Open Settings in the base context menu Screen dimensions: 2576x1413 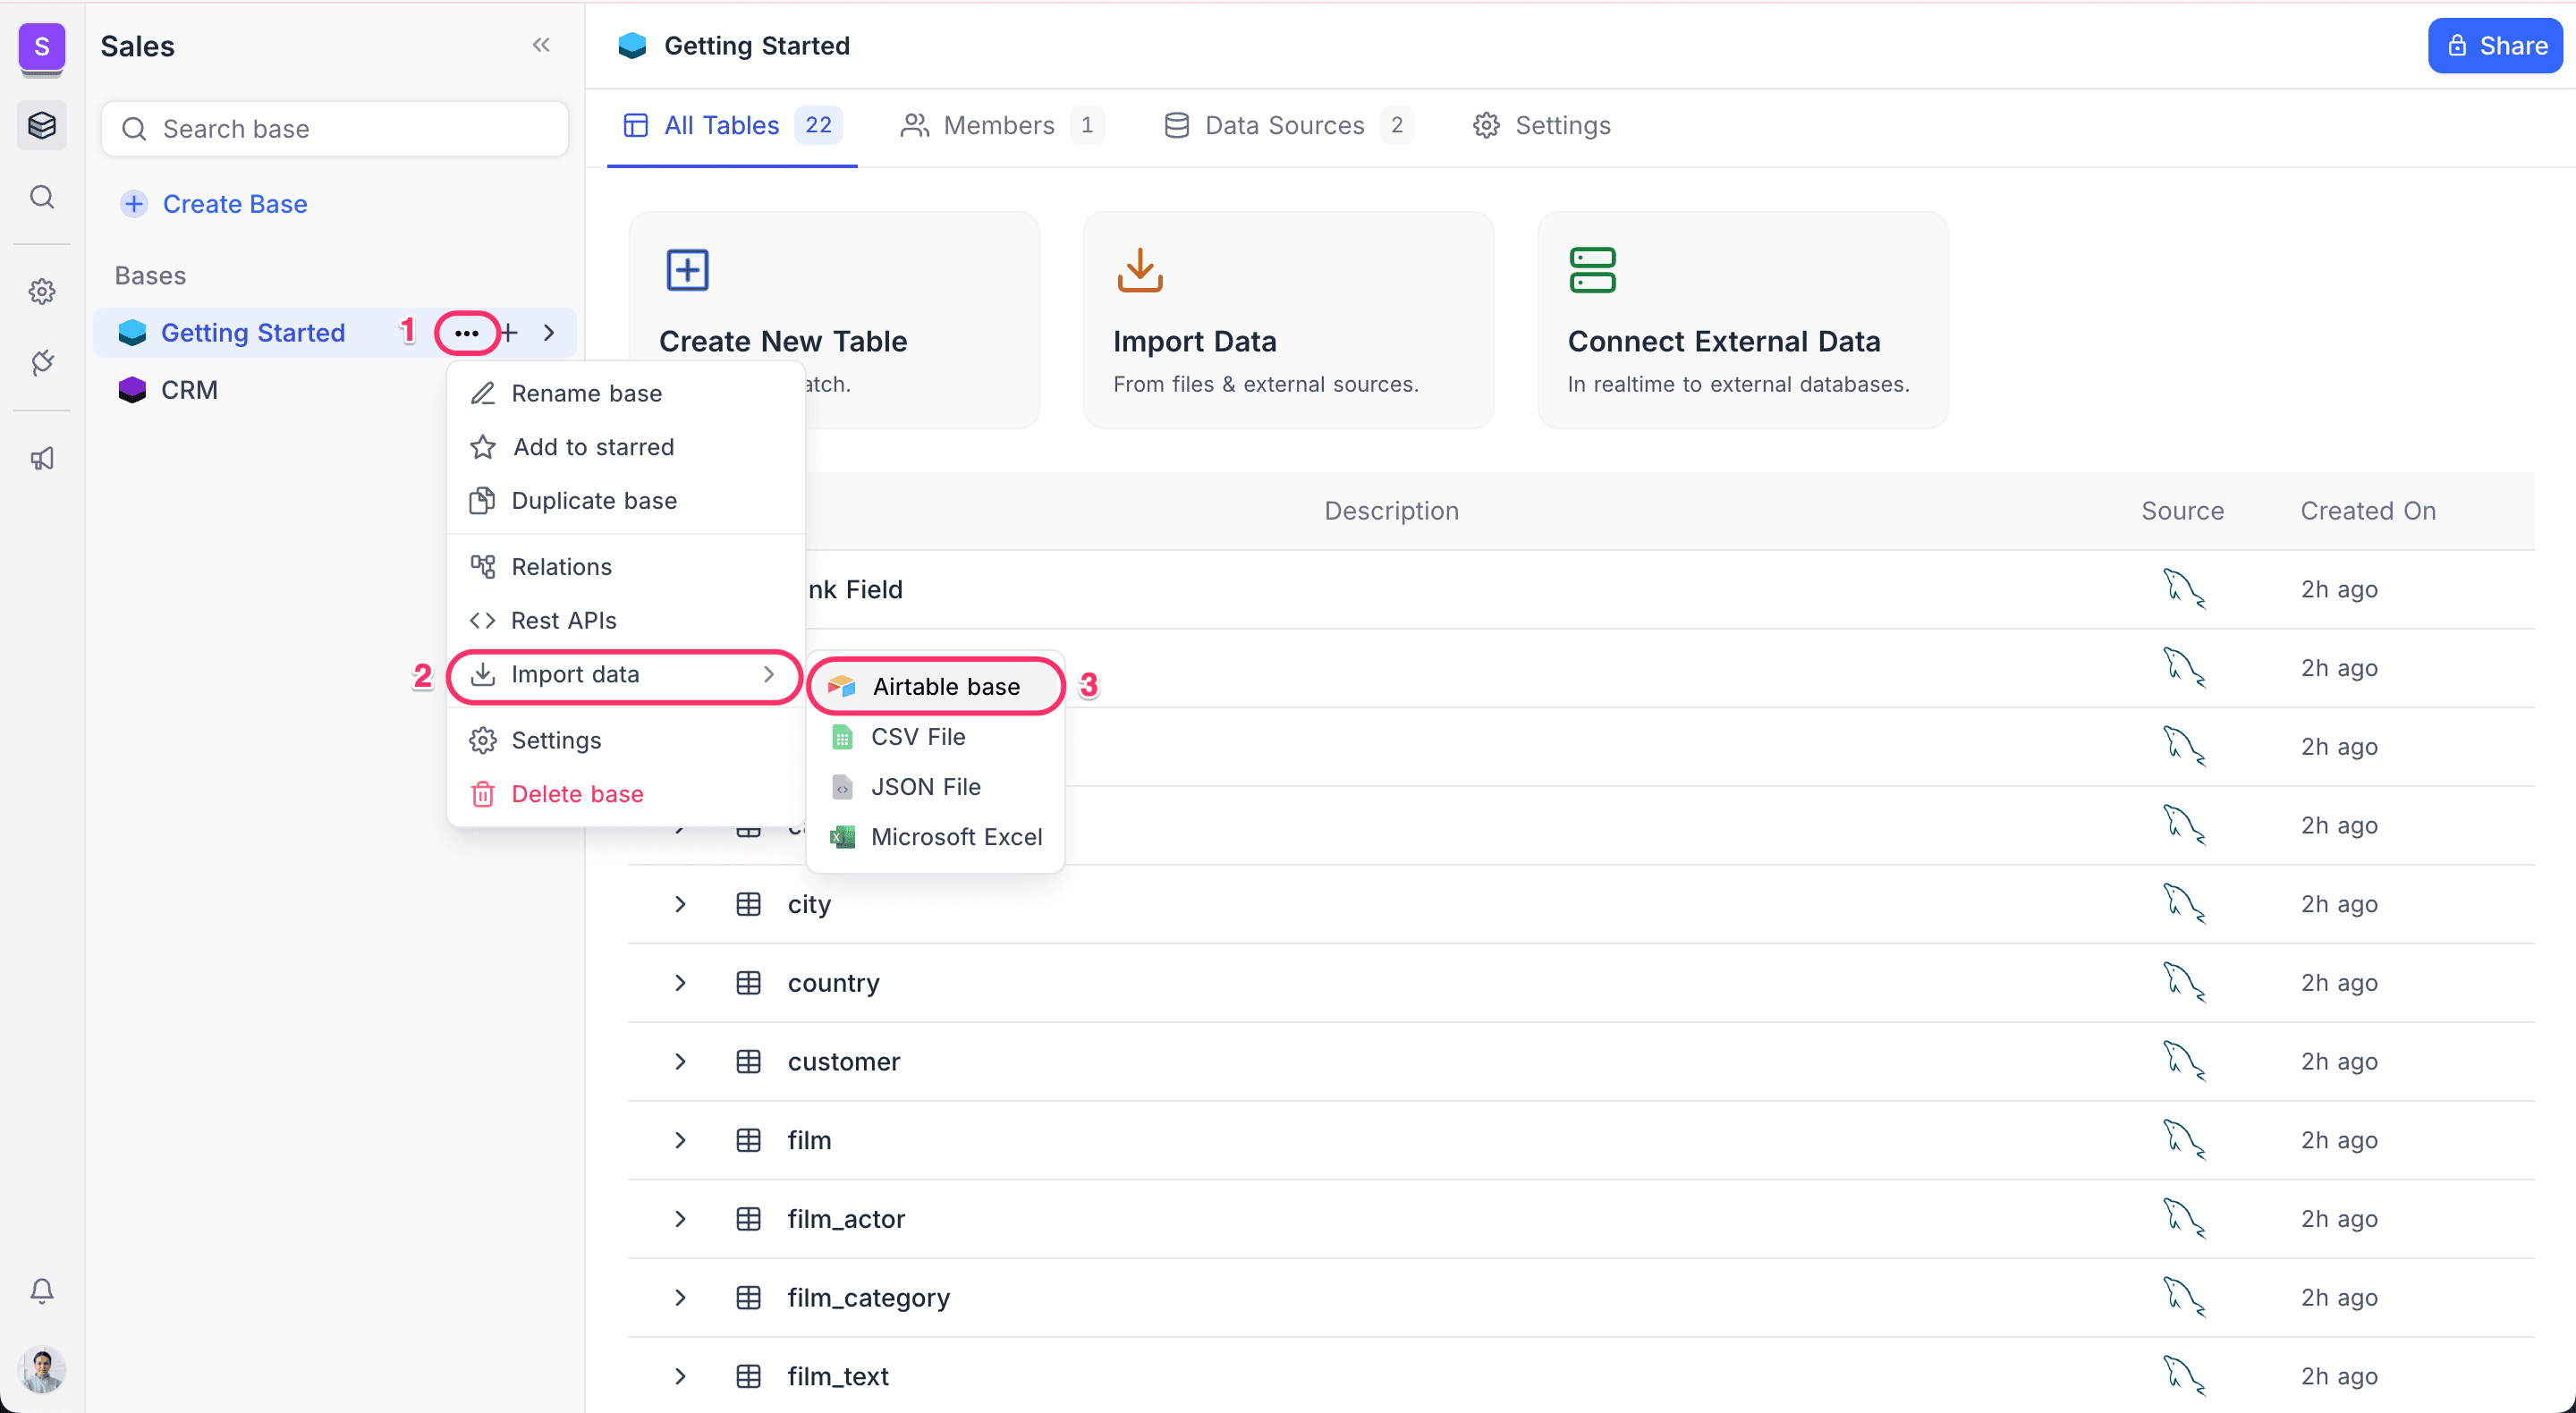[x=624, y=741]
